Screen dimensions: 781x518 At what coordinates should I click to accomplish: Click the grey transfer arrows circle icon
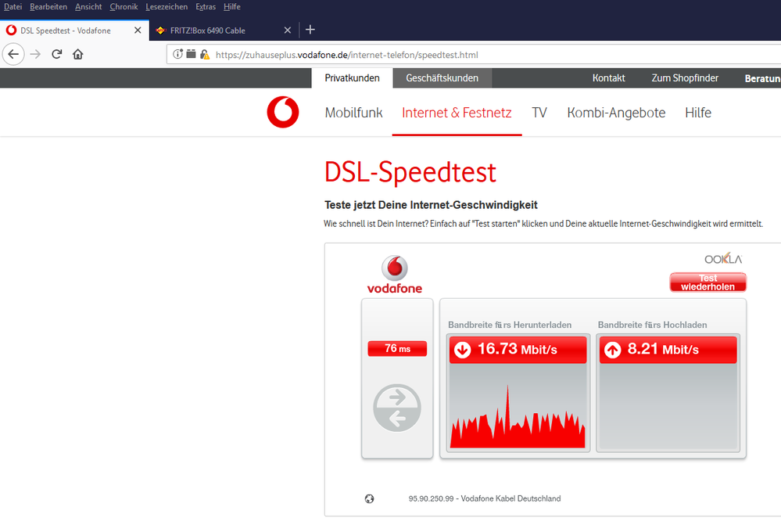(397, 408)
